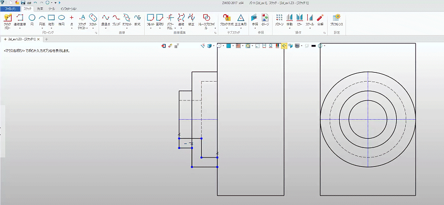Screen dimensions: 444x205
Task: Open the Scale tool dropdown arrow
Action: click(310, 28)
